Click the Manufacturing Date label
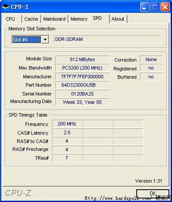172x202 pixels. [x=31, y=101]
